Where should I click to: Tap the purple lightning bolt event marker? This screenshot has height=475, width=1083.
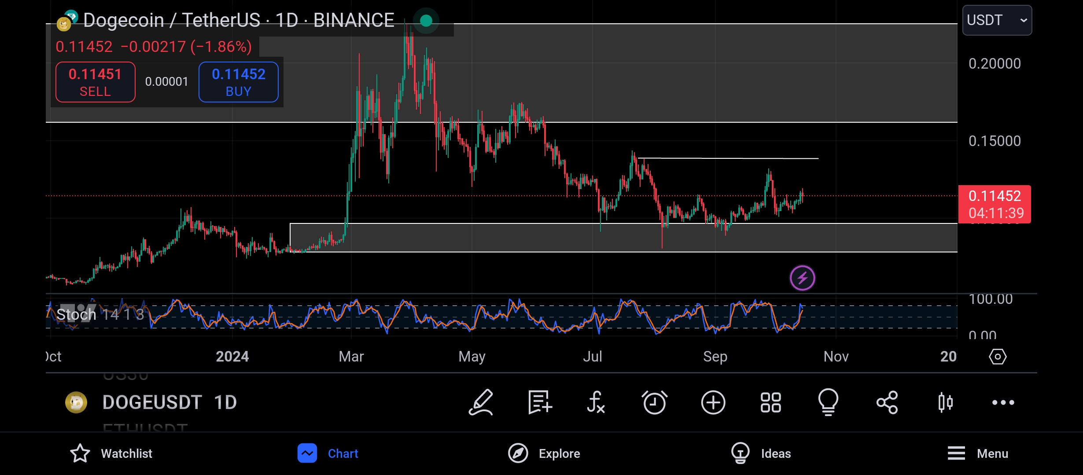coord(802,278)
